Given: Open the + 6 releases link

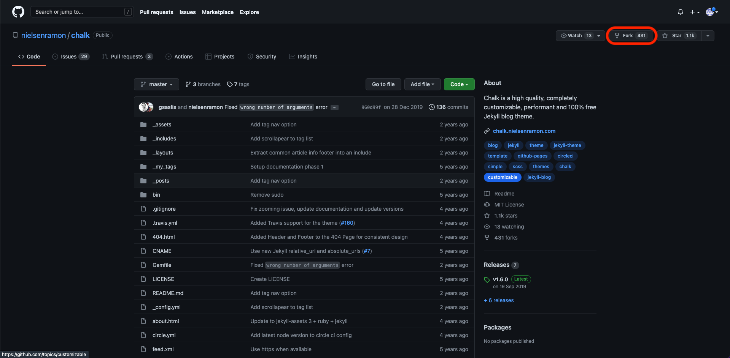Looking at the screenshot, I should pos(499,300).
